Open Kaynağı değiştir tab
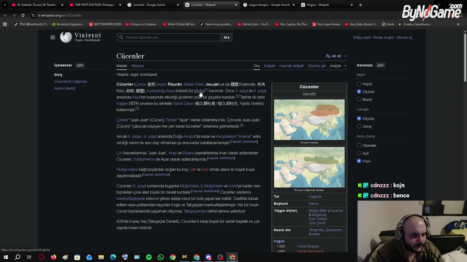This screenshot has width=467, height=262. [x=292, y=66]
